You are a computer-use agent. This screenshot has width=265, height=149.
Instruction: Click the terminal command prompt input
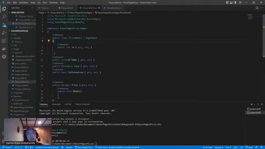(96, 144)
